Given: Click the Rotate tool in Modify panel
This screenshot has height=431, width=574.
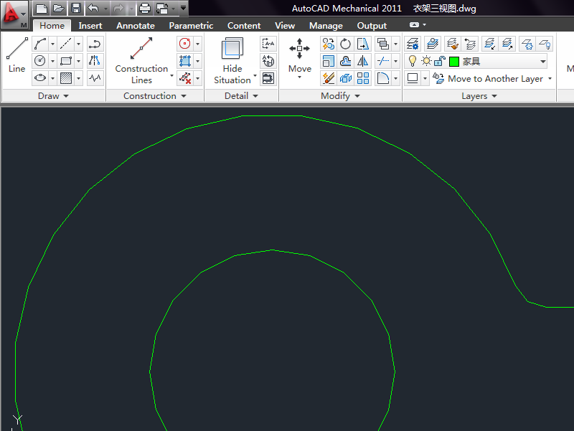Looking at the screenshot, I should click(x=346, y=44).
